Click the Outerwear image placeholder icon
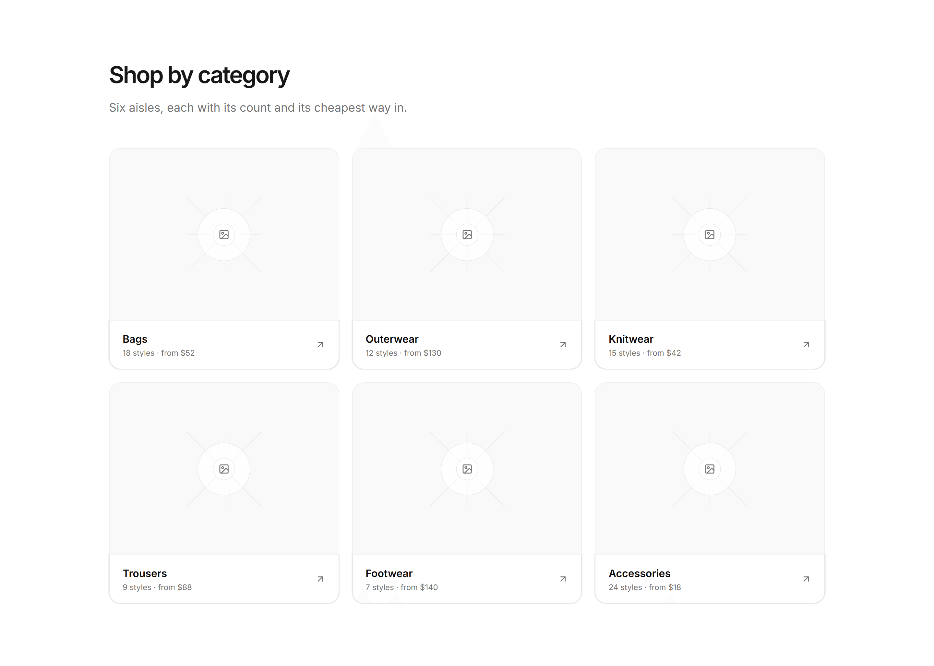 pos(467,235)
